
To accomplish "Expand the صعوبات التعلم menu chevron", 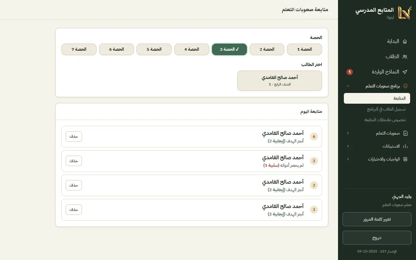I will point(348,133).
